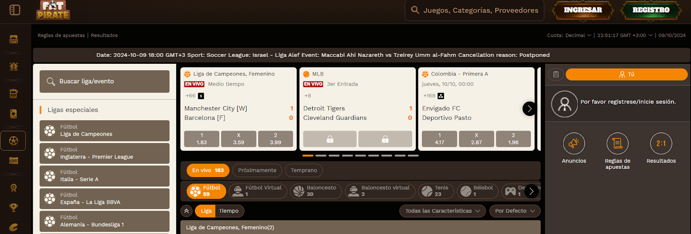
Task: Open the Fat Pirate logo home
Action: 53,10
